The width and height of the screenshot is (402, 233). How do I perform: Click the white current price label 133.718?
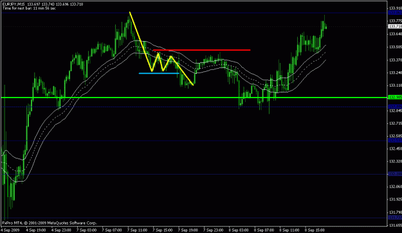pos(395,26)
